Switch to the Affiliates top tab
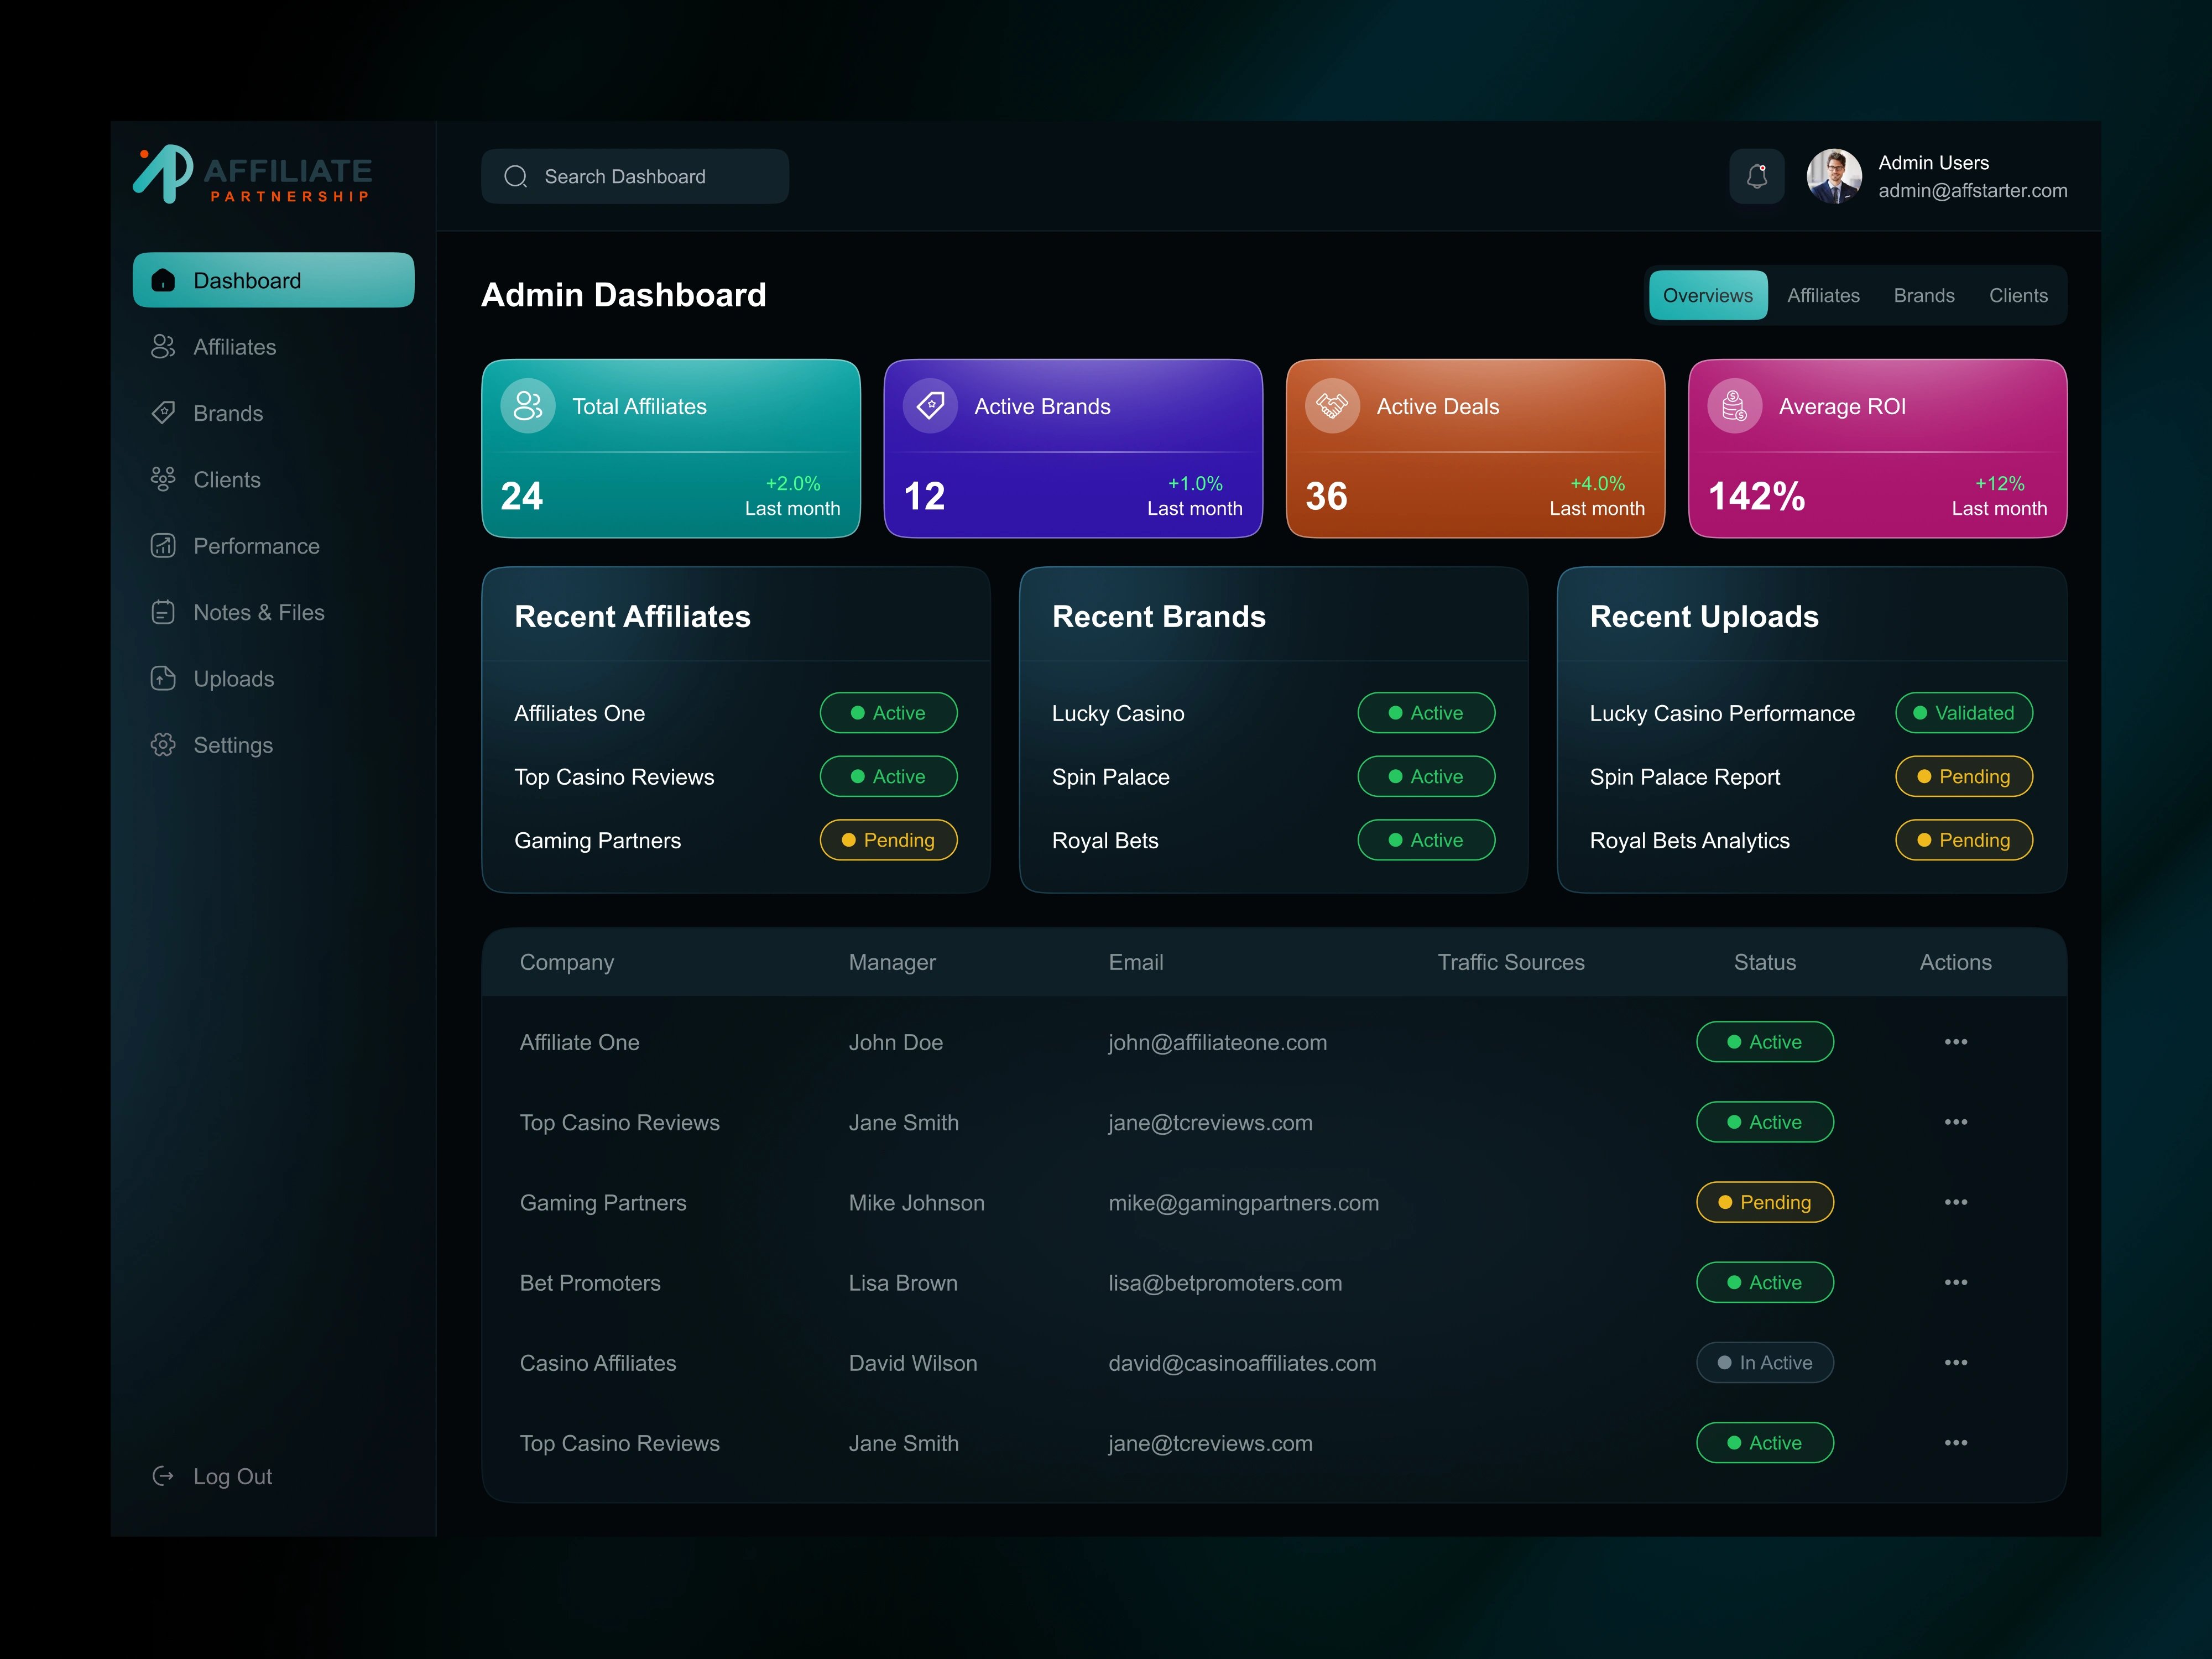The width and height of the screenshot is (2212, 1659). tap(1823, 296)
